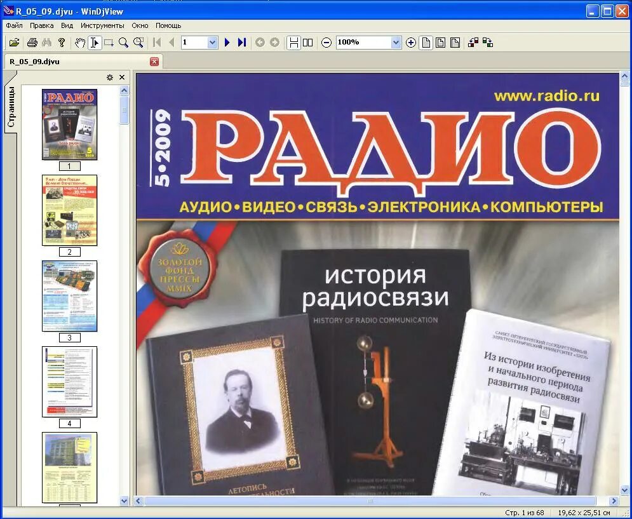Image resolution: width=632 pixels, height=519 pixels.
Task: Open the page number dropdown
Action: coord(212,43)
